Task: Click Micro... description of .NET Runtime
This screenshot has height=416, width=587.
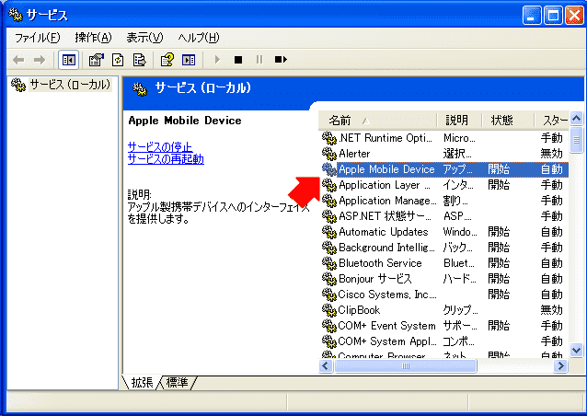Action: tap(459, 138)
